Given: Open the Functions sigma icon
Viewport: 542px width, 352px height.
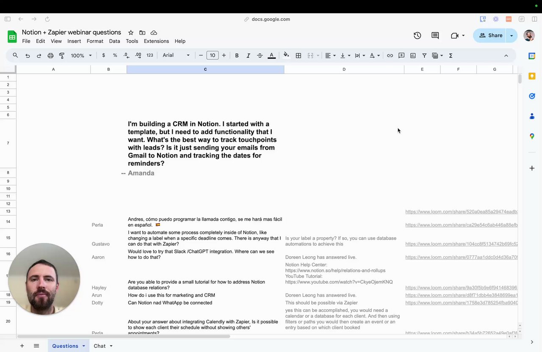Looking at the screenshot, I should coord(451,55).
